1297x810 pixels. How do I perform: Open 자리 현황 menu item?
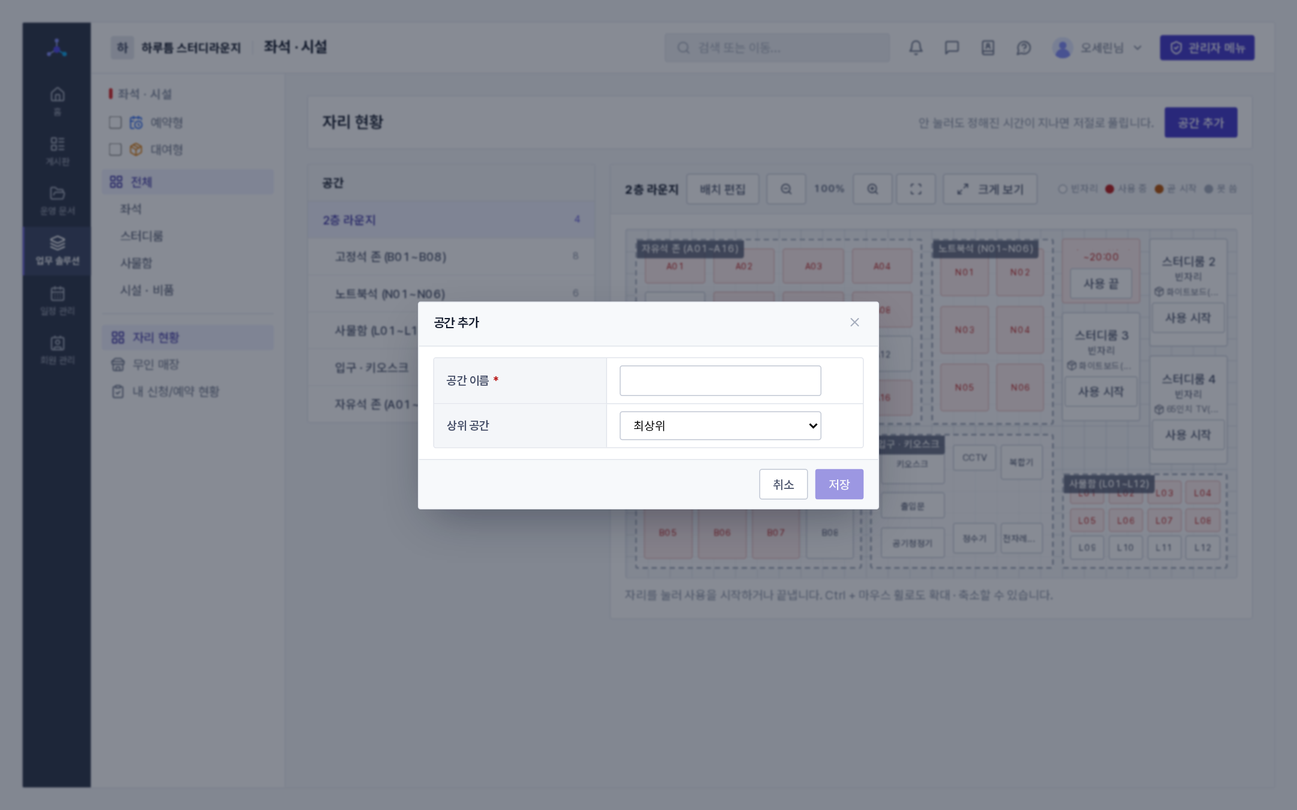point(187,337)
